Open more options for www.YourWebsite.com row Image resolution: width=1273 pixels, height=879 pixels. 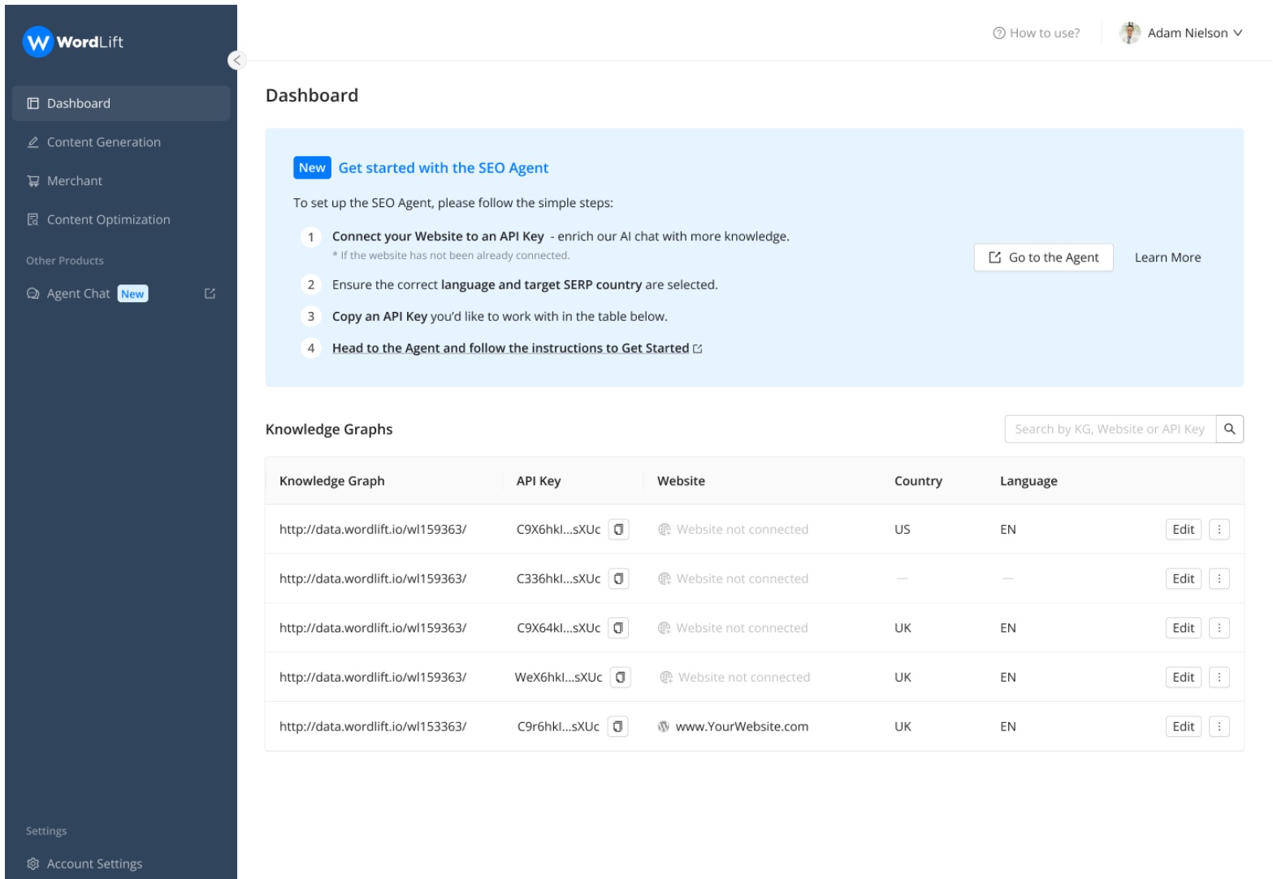click(1219, 726)
